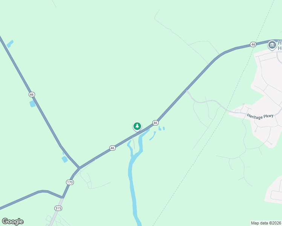Select the Route 315 highway shield
This screenshot has height=226, width=282.
click(58, 208)
